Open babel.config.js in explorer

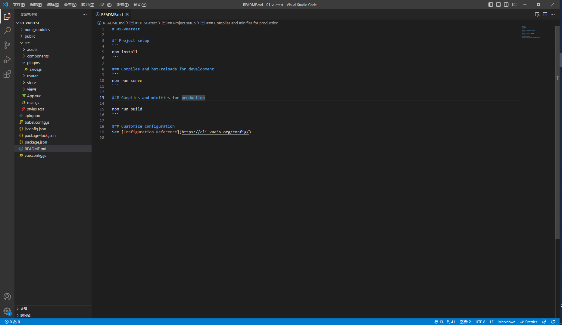tap(53, 122)
